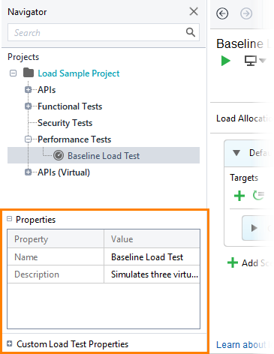
Task: Collapse the Performance Tests node
Action: pyautogui.click(x=28, y=139)
